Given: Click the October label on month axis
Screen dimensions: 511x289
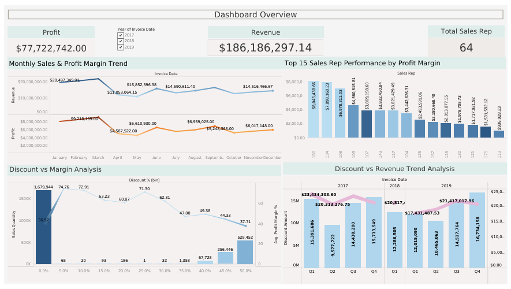Looking at the screenshot, I should [234, 158].
